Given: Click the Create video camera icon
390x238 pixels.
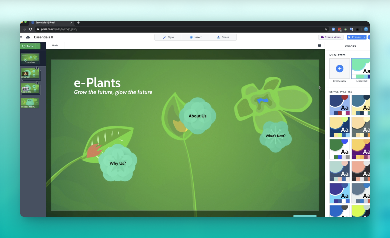Looking at the screenshot, I should point(322,37).
